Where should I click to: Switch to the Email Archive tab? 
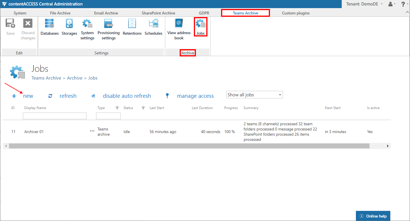pyautogui.click(x=106, y=13)
